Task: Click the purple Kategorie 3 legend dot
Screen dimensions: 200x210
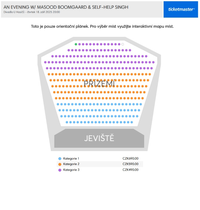Action: tap(60, 170)
